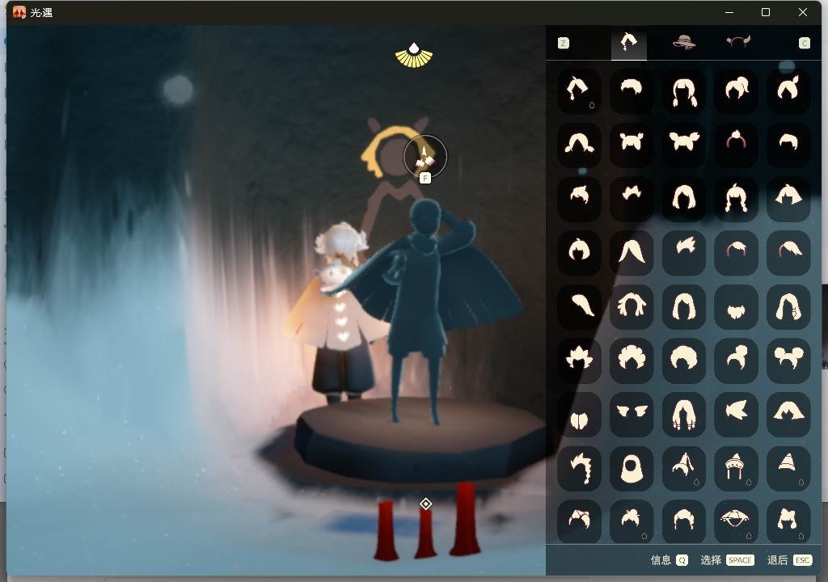Pick twin low pigtails hairstyle in row one
The width and height of the screenshot is (828, 582).
[684, 91]
